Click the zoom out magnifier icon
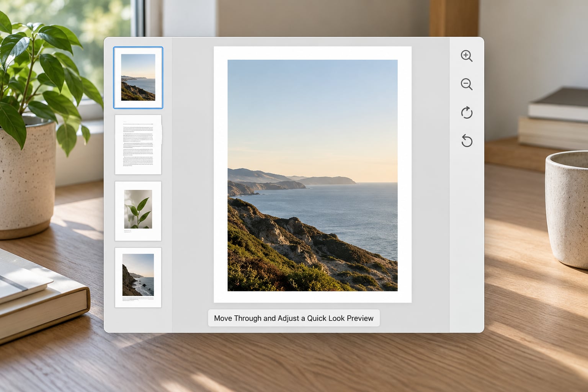The height and width of the screenshot is (392, 588). click(467, 84)
